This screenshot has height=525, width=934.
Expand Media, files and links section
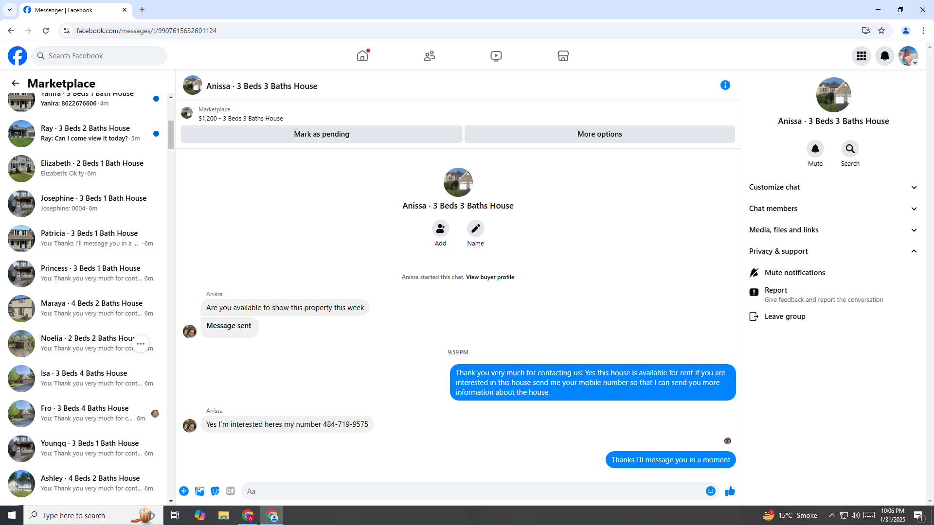click(833, 230)
